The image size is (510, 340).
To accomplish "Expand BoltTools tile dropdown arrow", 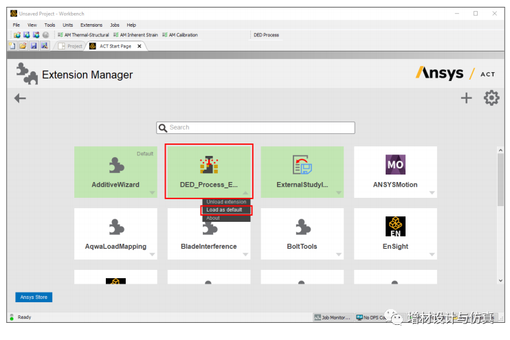I will 339,255.
